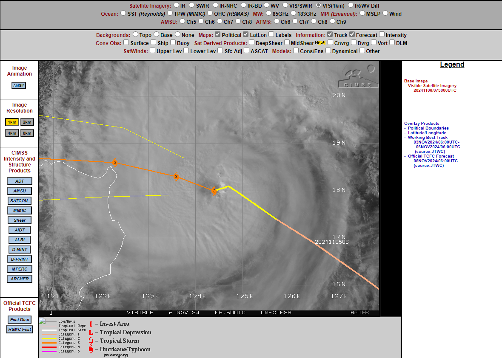Open the SATCON product
This screenshot has width=502, height=358.
pyautogui.click(x=19, y=200)
